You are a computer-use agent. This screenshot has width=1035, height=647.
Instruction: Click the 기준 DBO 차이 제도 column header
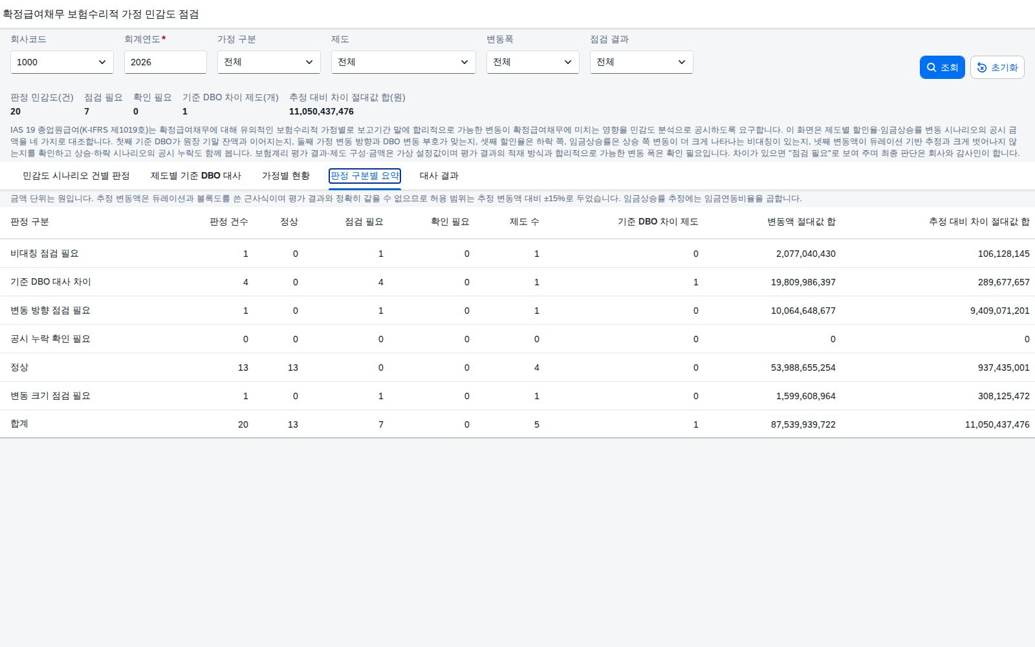(x=658, y=222)
